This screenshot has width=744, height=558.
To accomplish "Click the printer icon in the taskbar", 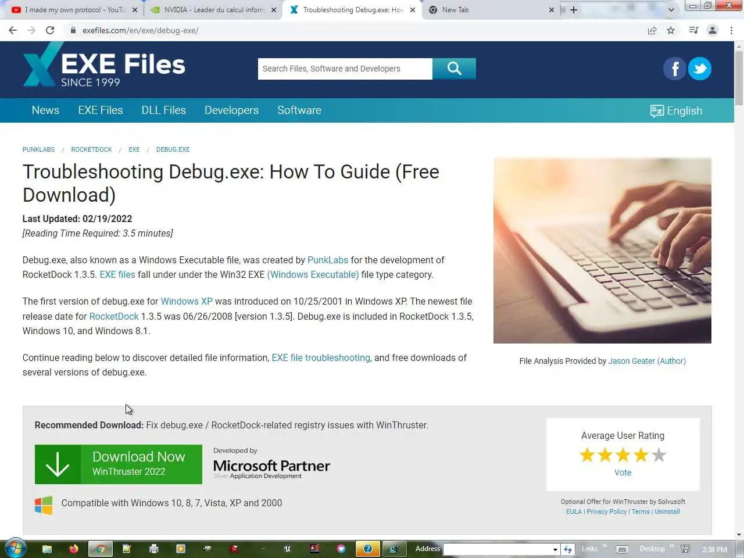I will tap(154, 548).
